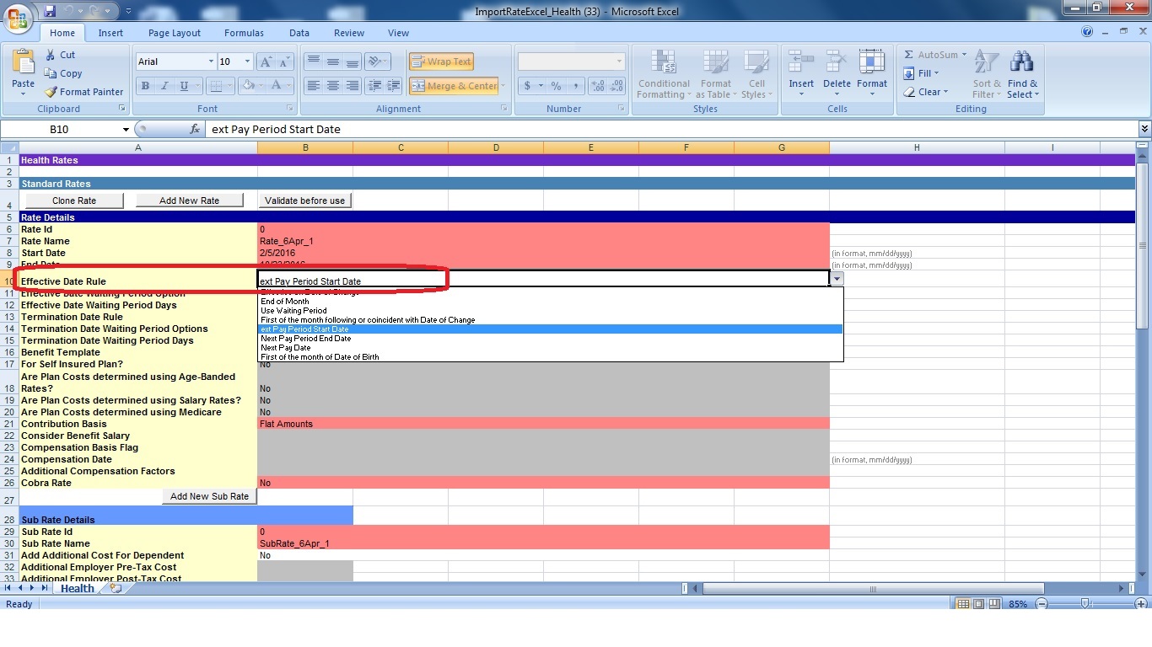1152x647 pixels.
Task: Click the cell B10 dropdown arrow
Action: point(837,278)
